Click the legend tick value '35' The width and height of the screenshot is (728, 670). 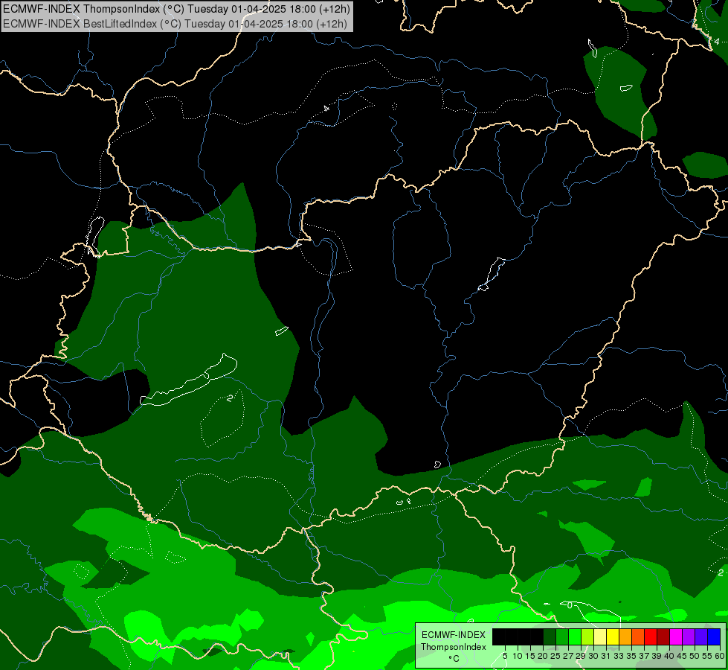(631, 656)
